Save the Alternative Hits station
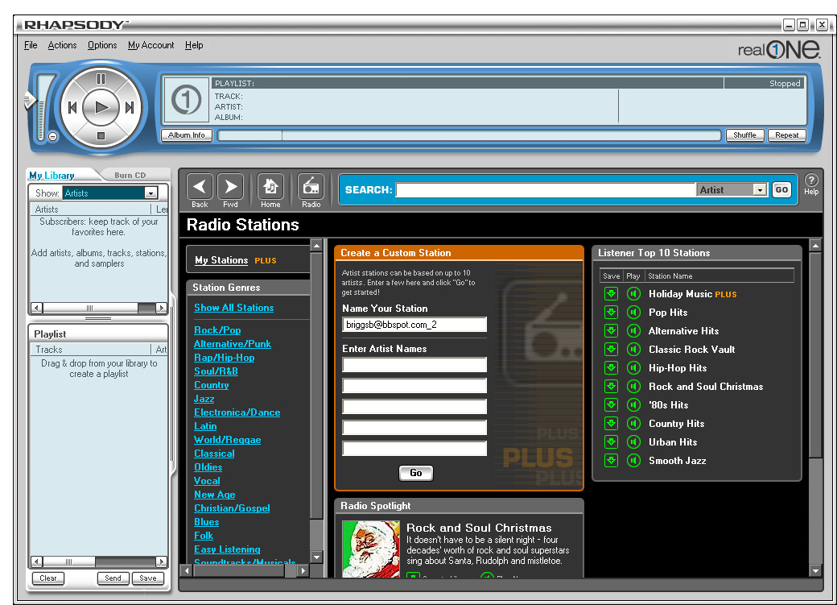This screenshot has width=837, height=605. [611, 331]
